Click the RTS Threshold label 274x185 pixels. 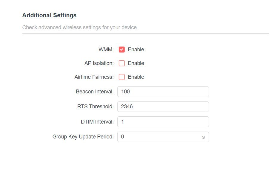96,107
